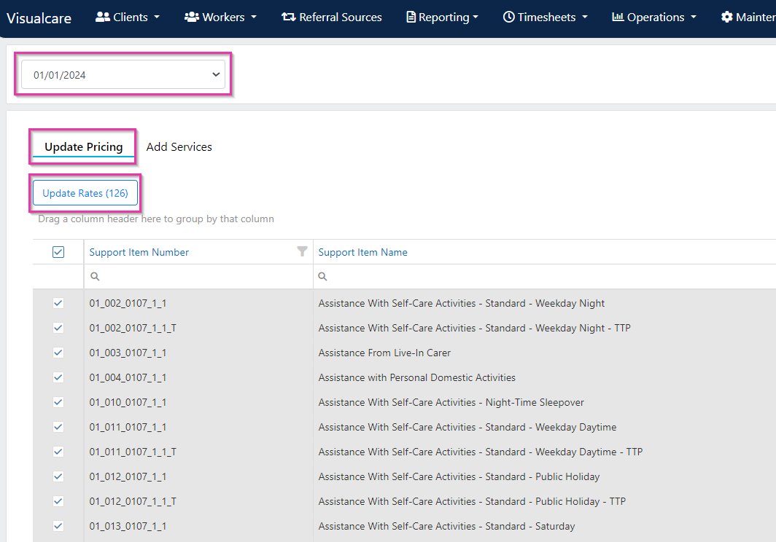Open the Support Item Number filter funnel
The image size is (776, 542).
[302, 251]
